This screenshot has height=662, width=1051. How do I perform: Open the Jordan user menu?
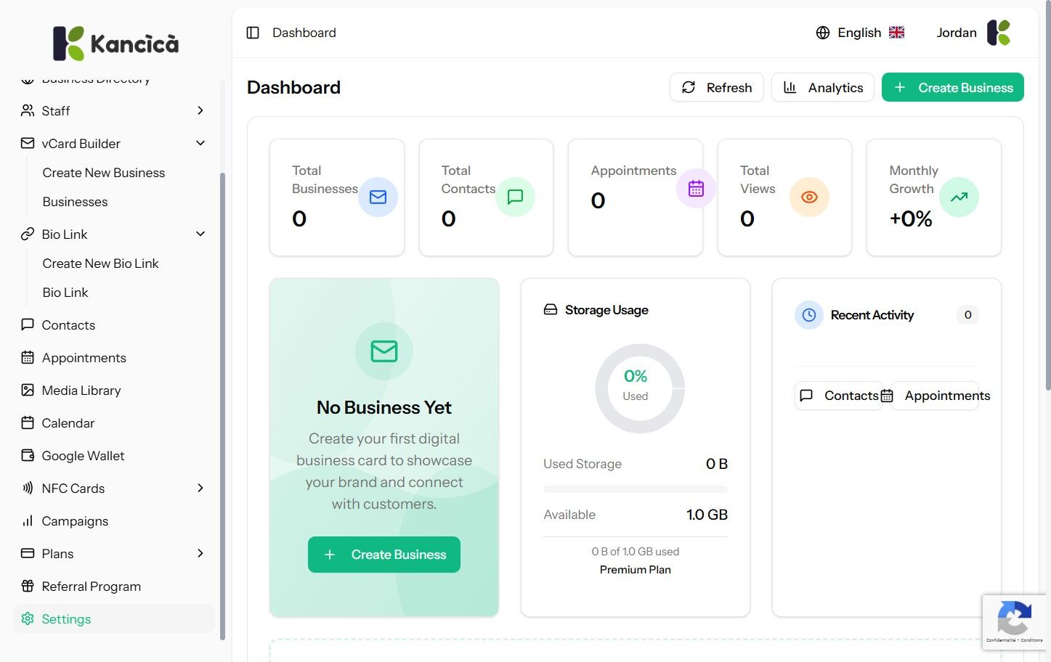[973, 33]
